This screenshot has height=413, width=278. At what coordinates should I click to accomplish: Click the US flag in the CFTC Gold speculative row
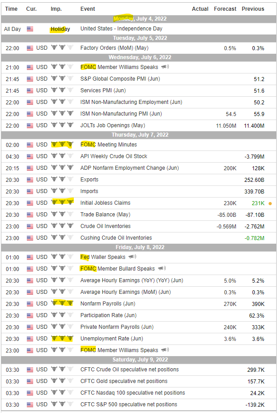pos(30,381)
